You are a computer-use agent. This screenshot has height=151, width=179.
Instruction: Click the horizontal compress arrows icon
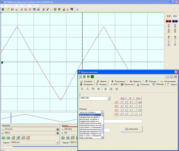(x=169, y=16)
